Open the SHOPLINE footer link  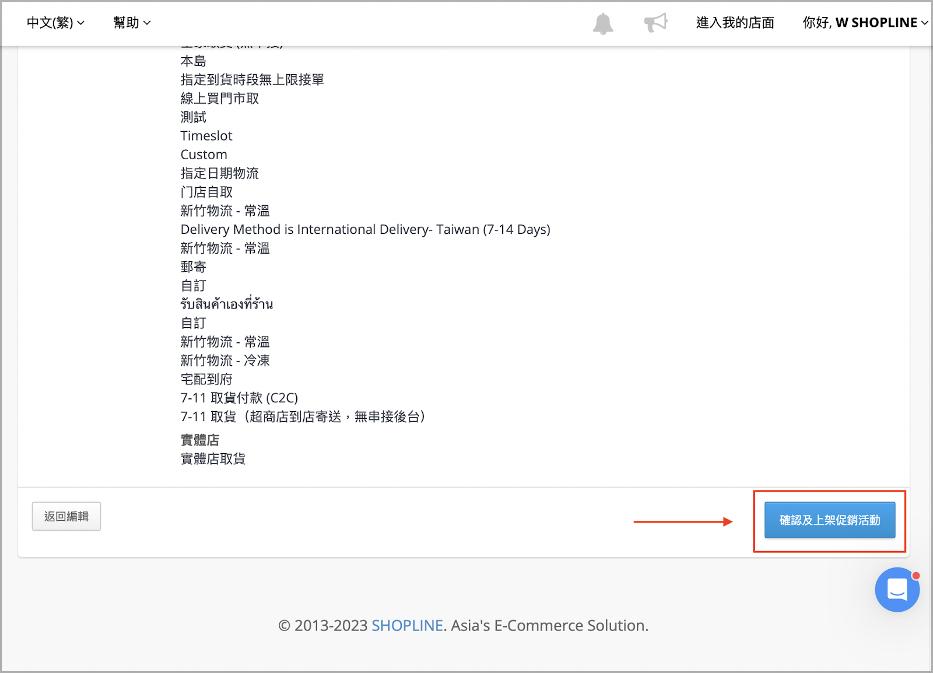(x=408, y=625)
